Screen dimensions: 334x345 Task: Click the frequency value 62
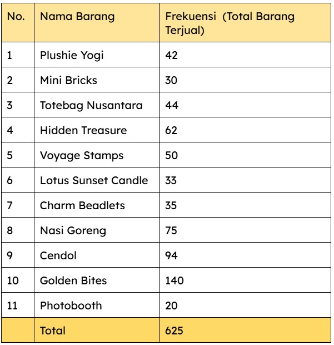(x=172, y=130)
